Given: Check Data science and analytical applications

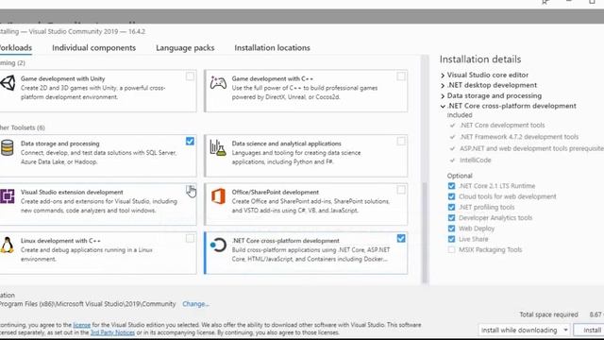Looking at the screenshot, I should pos(401,141).
